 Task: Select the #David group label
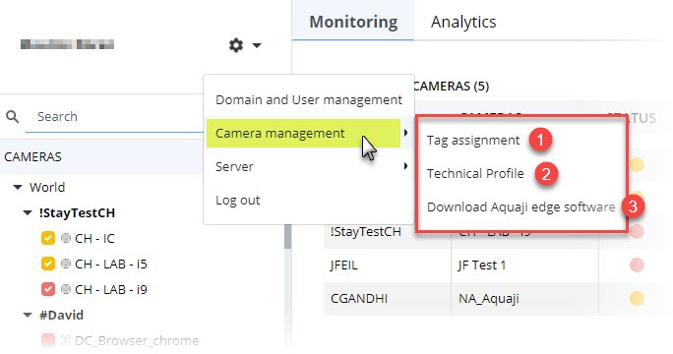pyautogui.click(x=61, y=315)
